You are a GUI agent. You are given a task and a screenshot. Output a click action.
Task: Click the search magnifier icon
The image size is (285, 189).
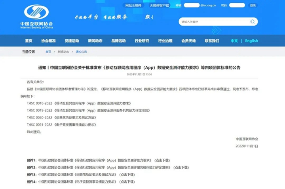point(253,22)
